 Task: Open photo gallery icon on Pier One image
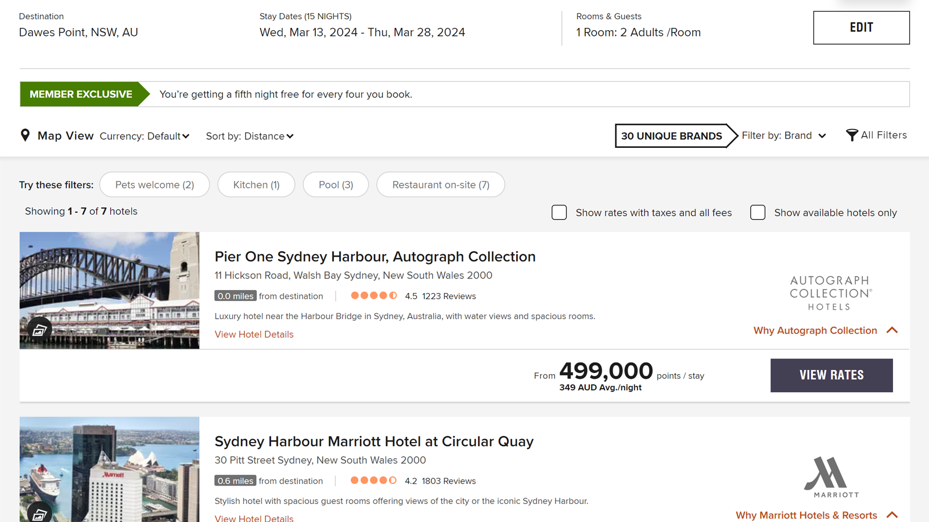tap(39, 330)
